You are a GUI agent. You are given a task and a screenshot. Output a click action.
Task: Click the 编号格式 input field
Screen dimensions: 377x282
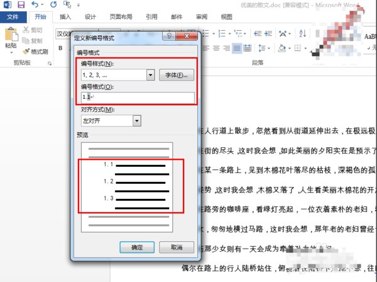point(138,97)
